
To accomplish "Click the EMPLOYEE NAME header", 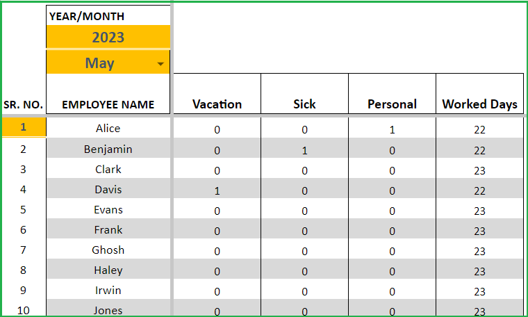I will click(x=108, y=104).
